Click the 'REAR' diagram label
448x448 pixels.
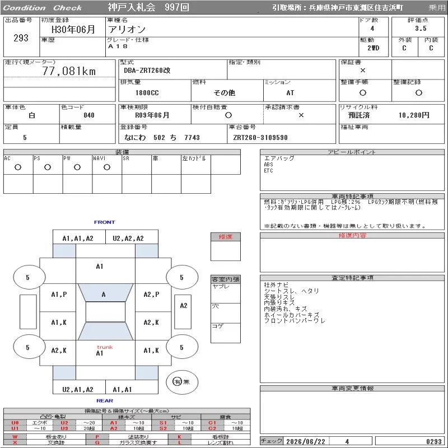click(105, 400)
